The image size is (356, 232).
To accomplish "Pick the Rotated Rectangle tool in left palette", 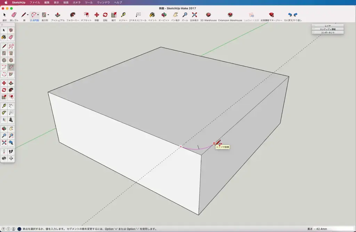I will coord(11,53).
